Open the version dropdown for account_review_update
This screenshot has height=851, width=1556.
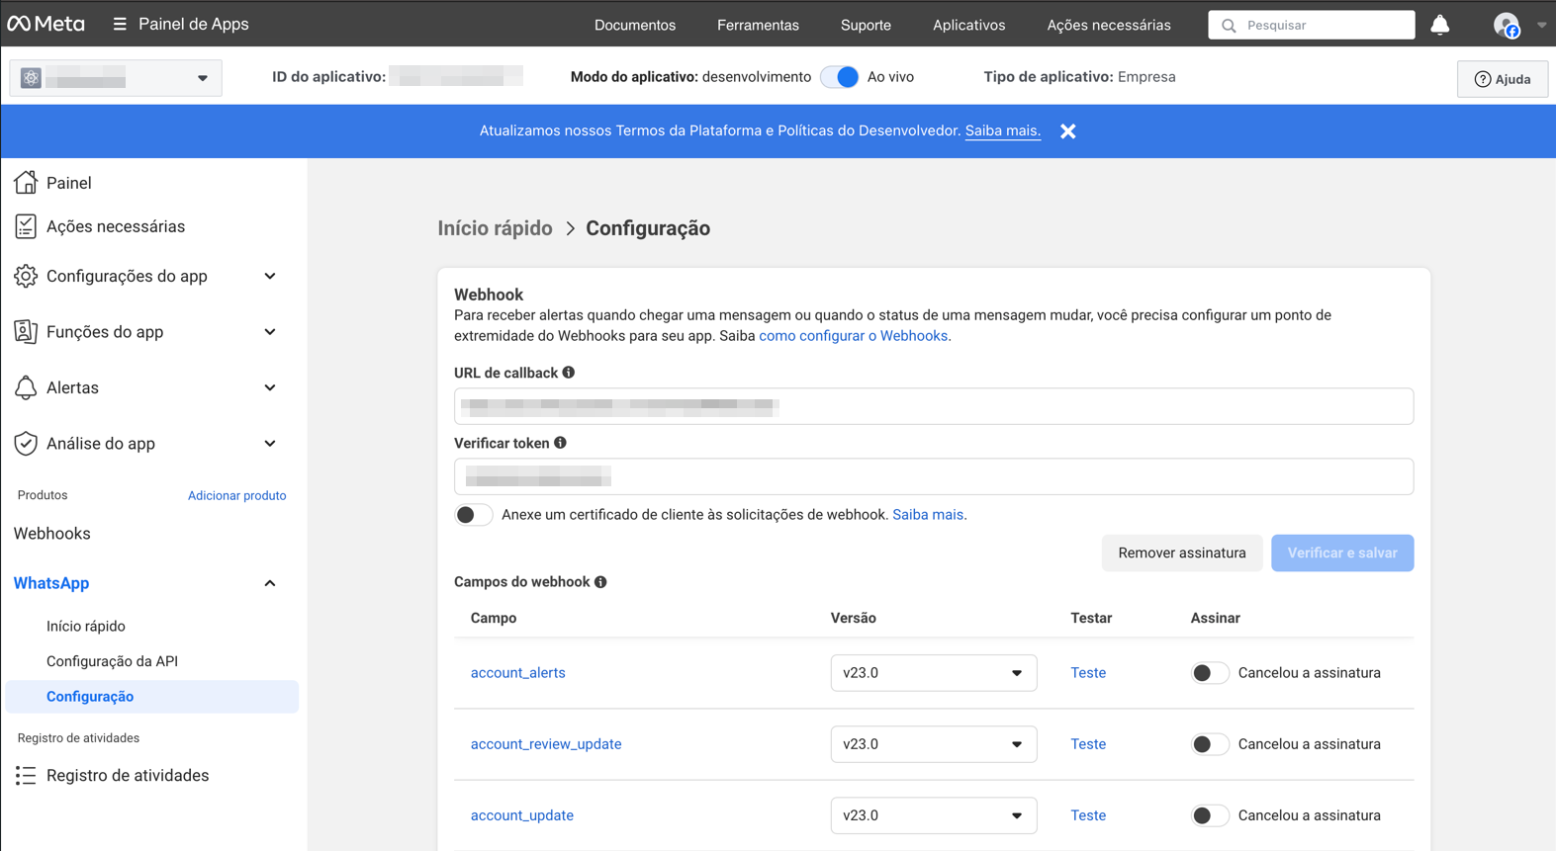point(933,744)
